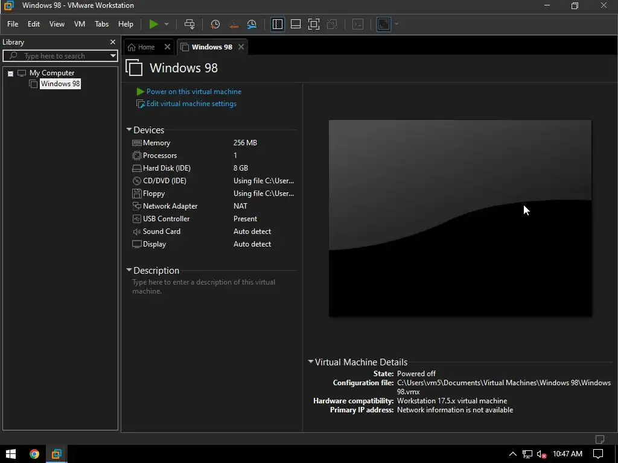Click the green Power On toolbar button

[153, 24]
